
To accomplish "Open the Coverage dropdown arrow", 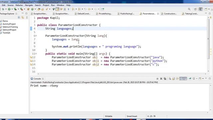I will click(x=18, y=9).
